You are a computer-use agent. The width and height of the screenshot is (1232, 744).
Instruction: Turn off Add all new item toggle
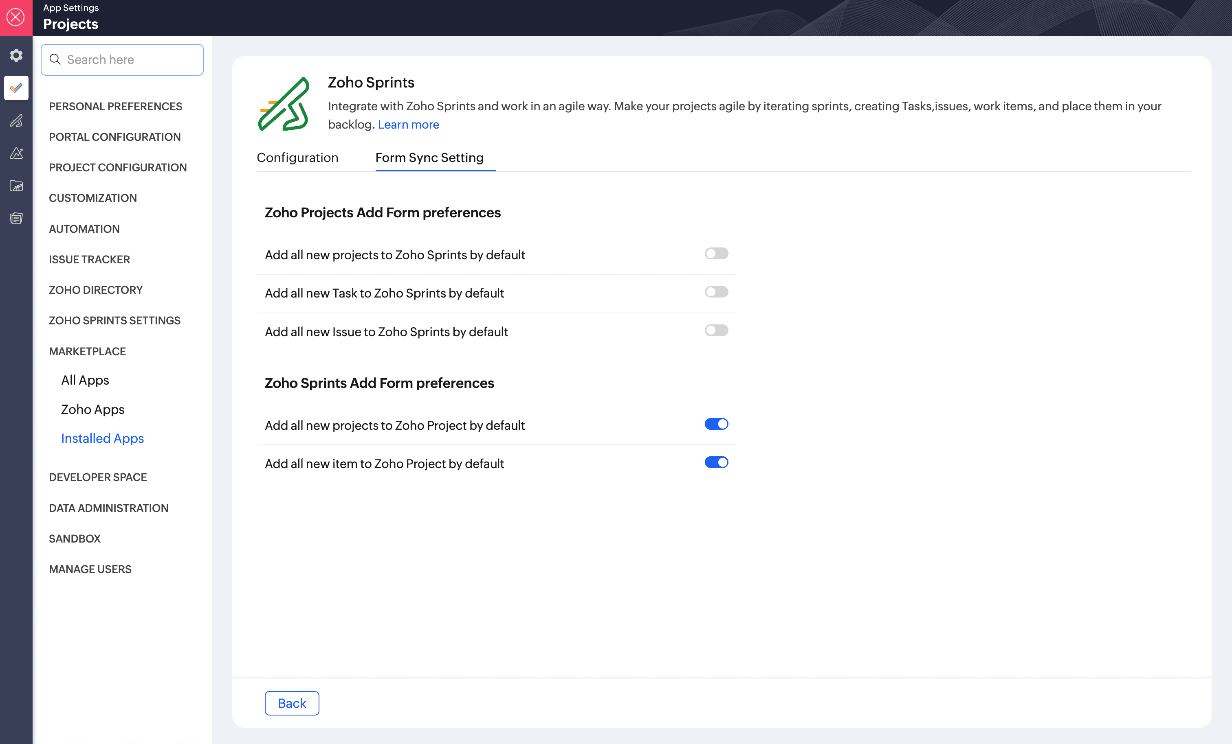point(716,463)
